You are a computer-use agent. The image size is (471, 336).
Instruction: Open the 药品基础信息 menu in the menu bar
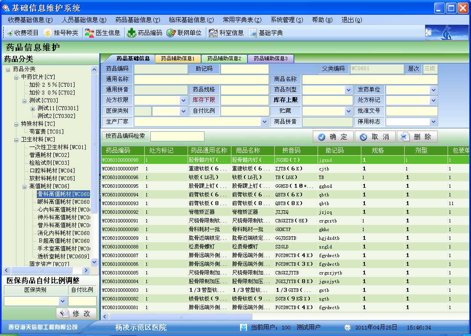138,20
